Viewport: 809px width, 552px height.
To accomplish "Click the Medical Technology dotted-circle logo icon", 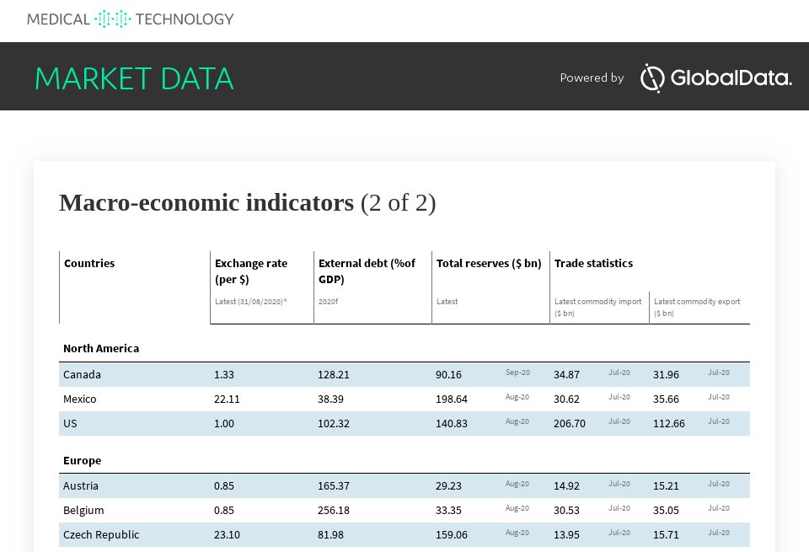I will (110, 17).
